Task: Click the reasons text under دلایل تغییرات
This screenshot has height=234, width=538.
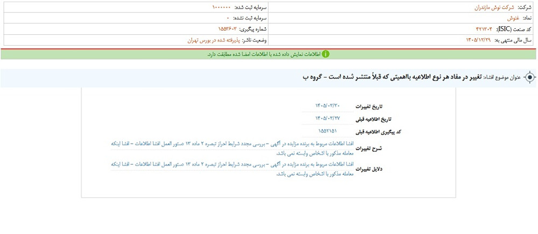Action: pos(231,170)
